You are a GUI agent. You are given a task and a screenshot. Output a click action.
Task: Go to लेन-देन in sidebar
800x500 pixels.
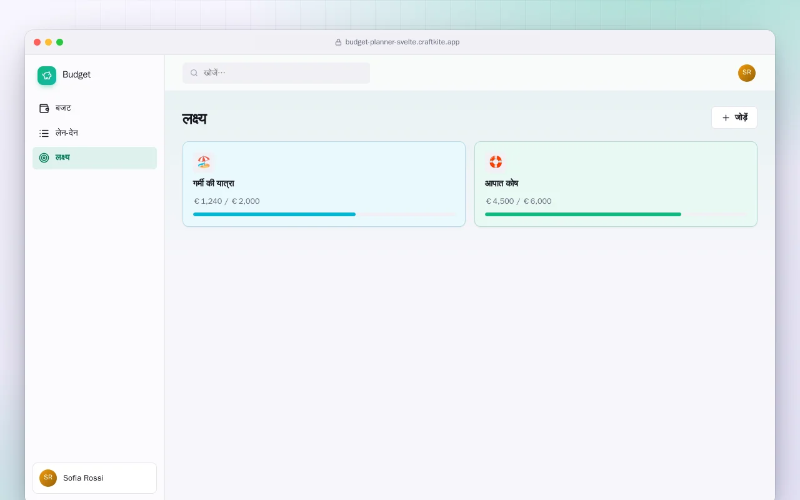tap(94, 133)
